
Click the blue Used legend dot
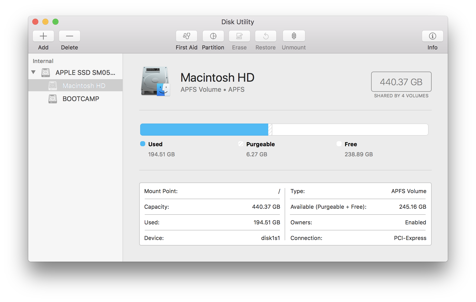(143, 144)
